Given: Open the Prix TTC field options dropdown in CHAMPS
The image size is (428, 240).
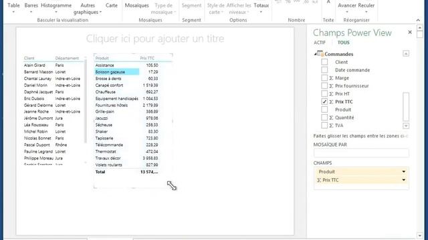Looking at the screenshot, I should [403, 180].
